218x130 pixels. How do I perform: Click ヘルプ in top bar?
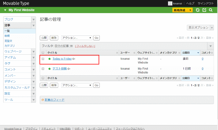(x=190, y=3)
